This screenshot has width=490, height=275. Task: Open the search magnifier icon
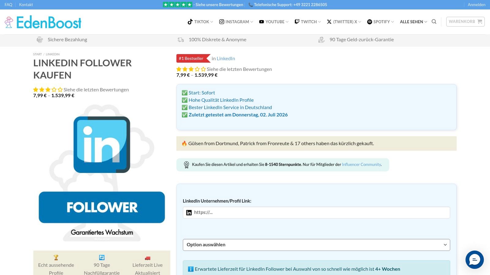coord(434,22)
